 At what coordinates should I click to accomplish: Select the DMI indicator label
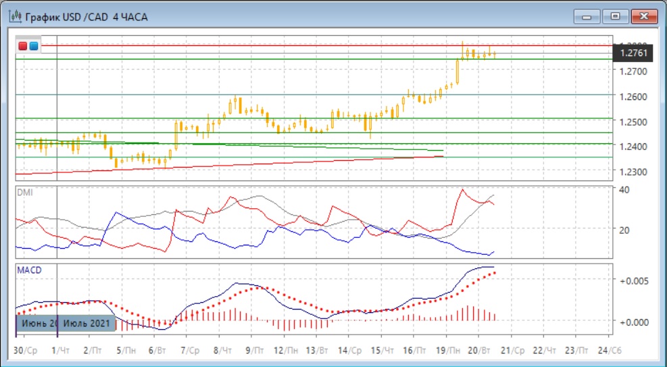point(25,192)
